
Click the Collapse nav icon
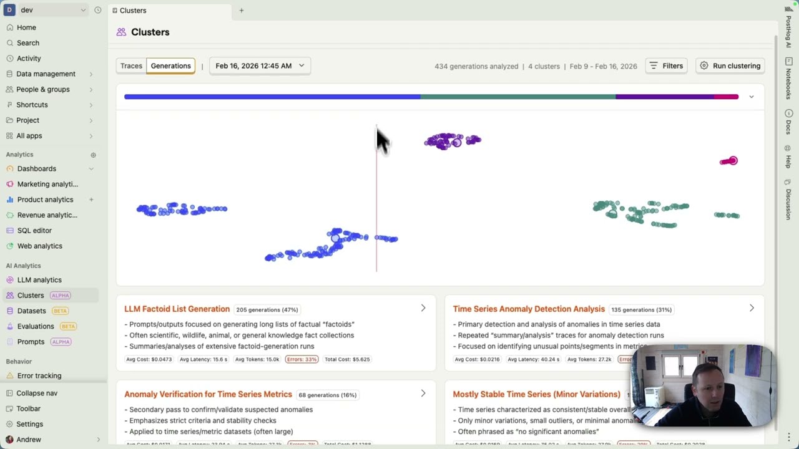tap(10, 393)
